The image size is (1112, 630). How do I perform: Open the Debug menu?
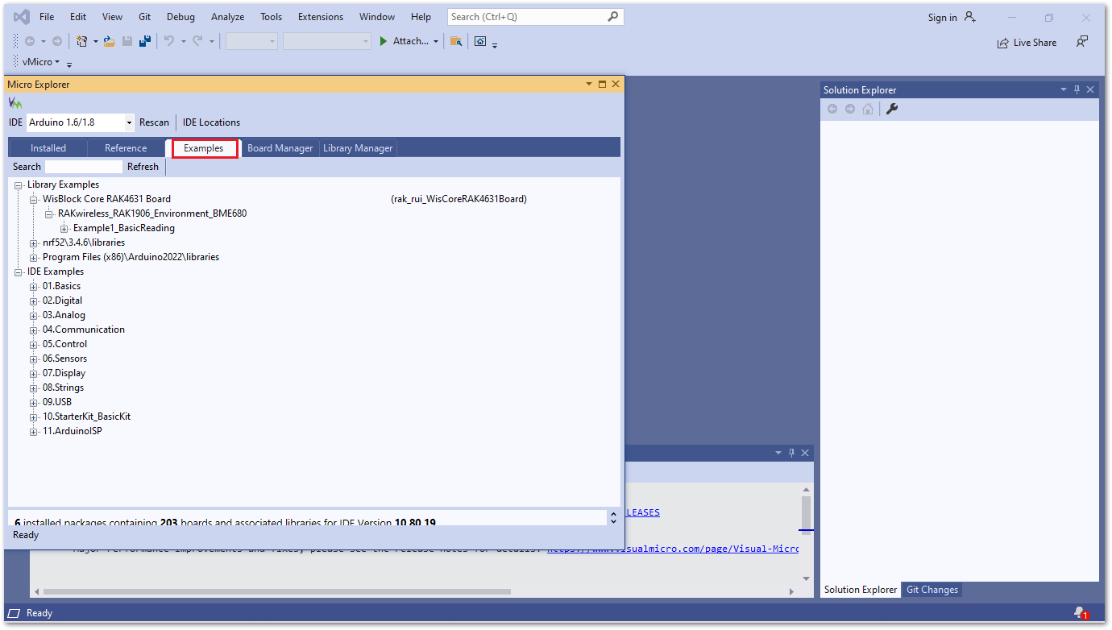pos(180,16)
